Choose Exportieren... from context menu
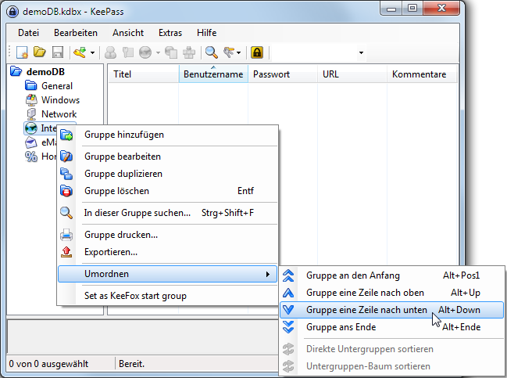This screenshot has width=507, height=378. pyautogui.click(x=110, y=252)
